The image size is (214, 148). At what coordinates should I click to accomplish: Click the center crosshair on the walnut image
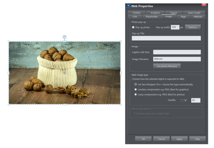click(x=65, y=73)
